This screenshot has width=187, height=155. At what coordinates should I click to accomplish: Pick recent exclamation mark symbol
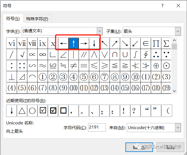[125, 111]
